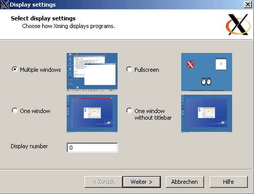This screenshot has height=194, width=254.
Task: Click the Xming X logo in header
Action: click(x=238, y=24)
